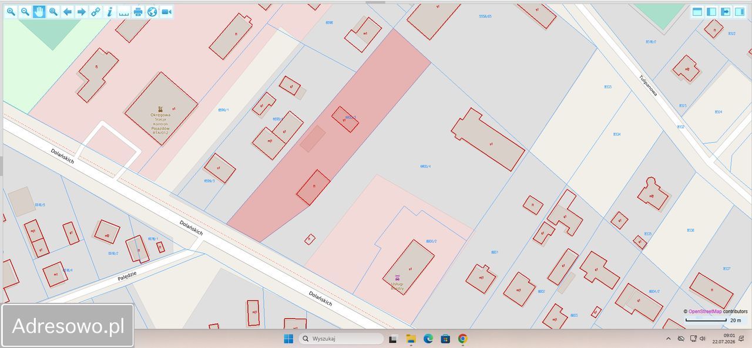Click parcel label 8600/4
Screen dimensions: 752x348
425,166
